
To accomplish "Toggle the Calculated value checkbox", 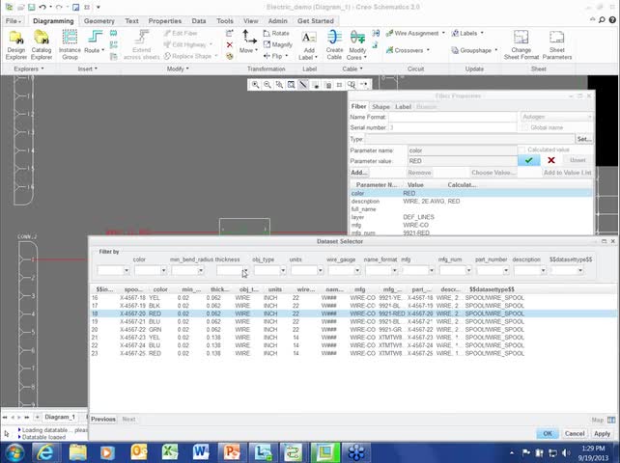I will tap(522, 150).
